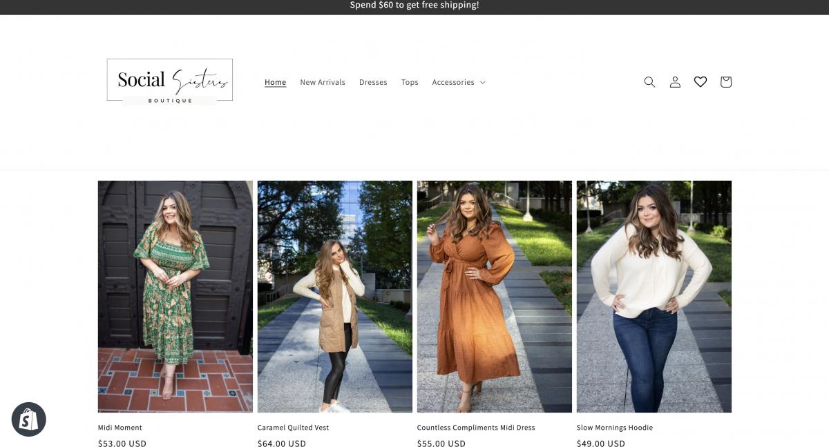The width and height of the screenshot is (829, 447).
Task: Click the Social Sisters Boutique logo
Action: tap(170, 81)
